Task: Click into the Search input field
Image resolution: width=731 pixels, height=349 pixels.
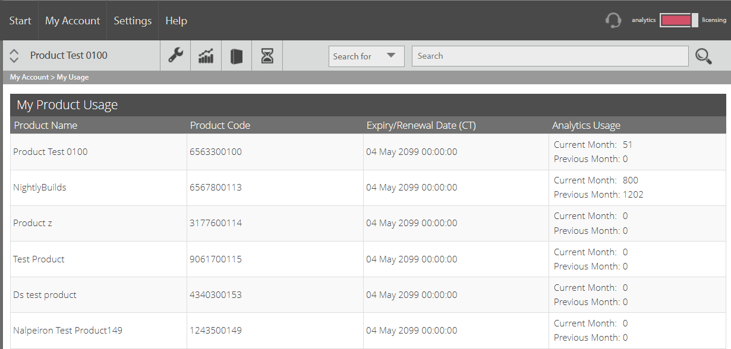Action: pos(550,56)
